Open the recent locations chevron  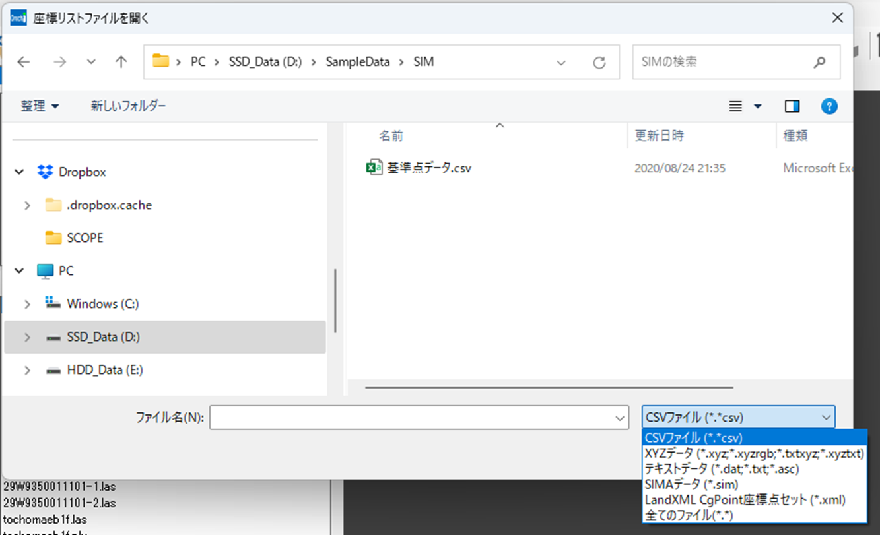91,62
